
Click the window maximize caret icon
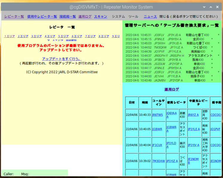(211, 7)
